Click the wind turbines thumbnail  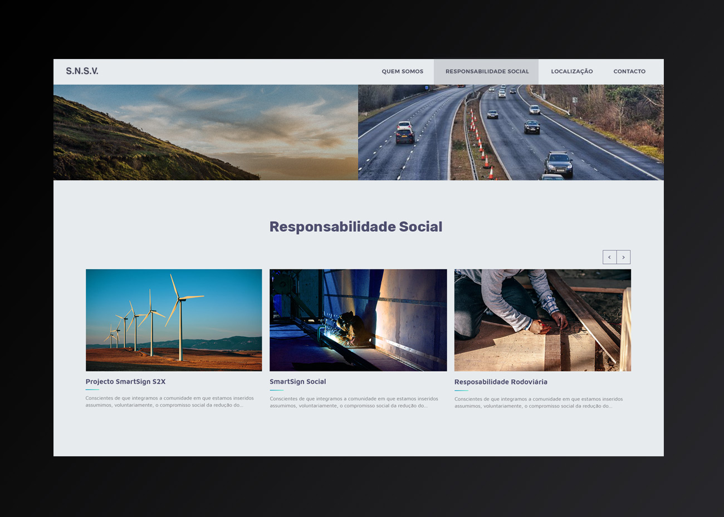point(174,320)
